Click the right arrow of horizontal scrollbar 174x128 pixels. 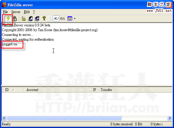pyautogui.click(x=169, y=118)
